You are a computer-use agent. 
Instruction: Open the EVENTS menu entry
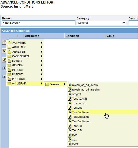coord(25,61)
